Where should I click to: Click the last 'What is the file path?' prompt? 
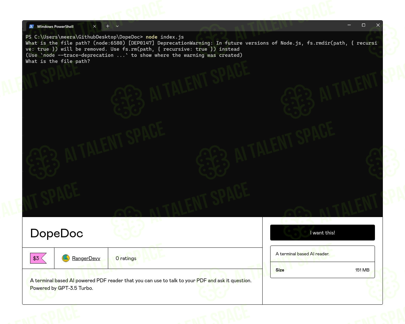point(58,61)
